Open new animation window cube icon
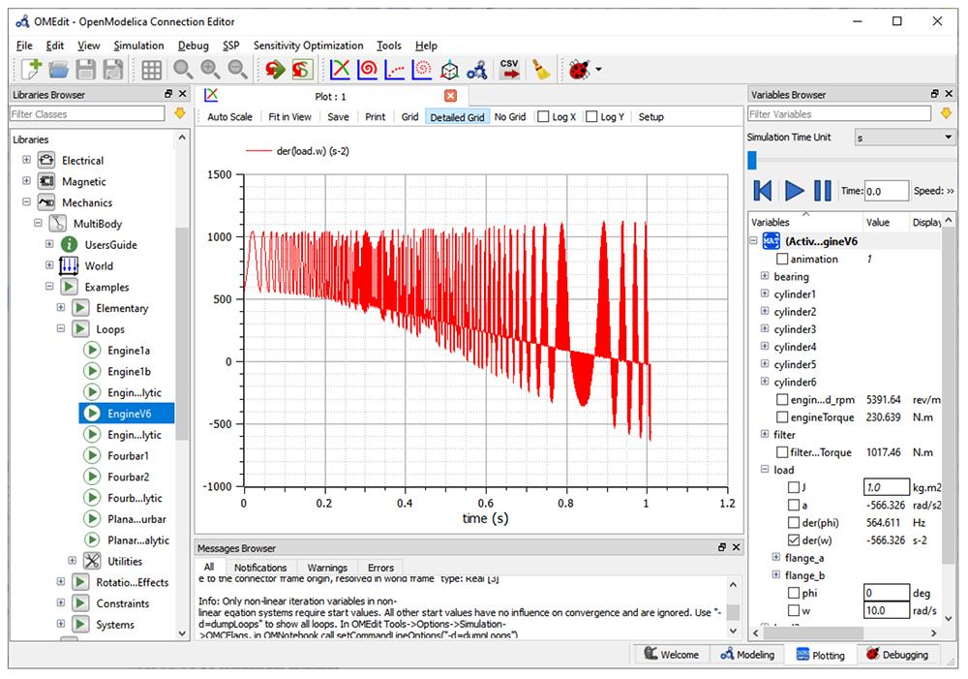Image resolution: width=968 pixels, height=679 pixels. click(449, 70)
